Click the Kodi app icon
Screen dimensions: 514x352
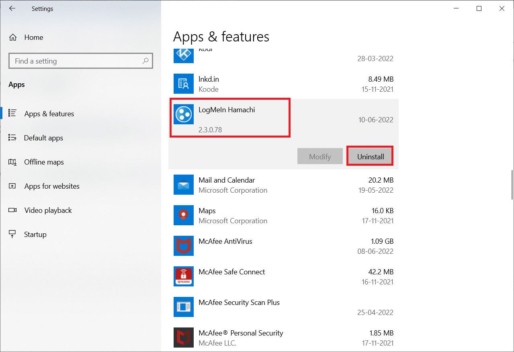184,56
